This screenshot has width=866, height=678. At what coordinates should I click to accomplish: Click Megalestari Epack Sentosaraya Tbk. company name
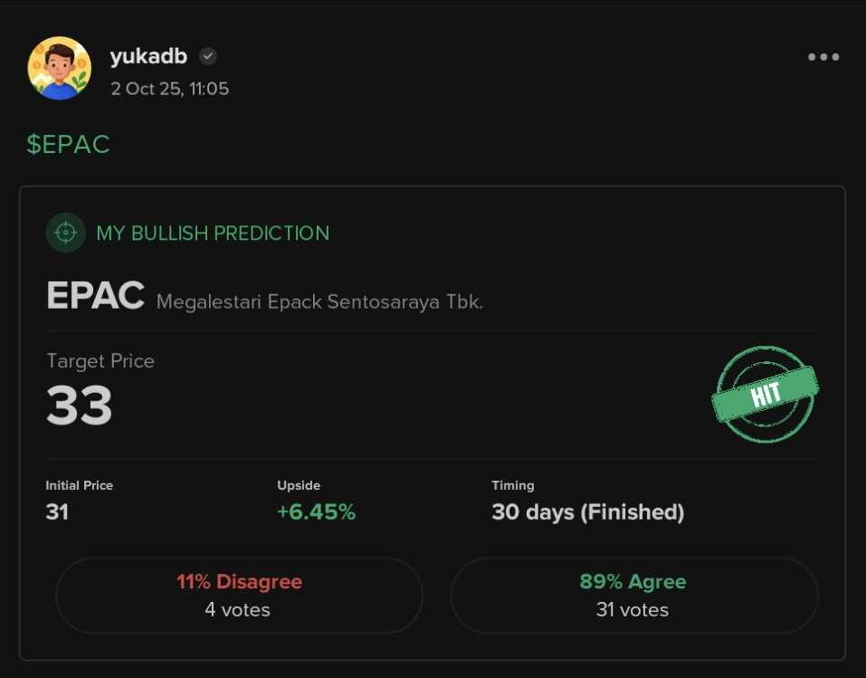pyautogui.click(x=319, y=301)
